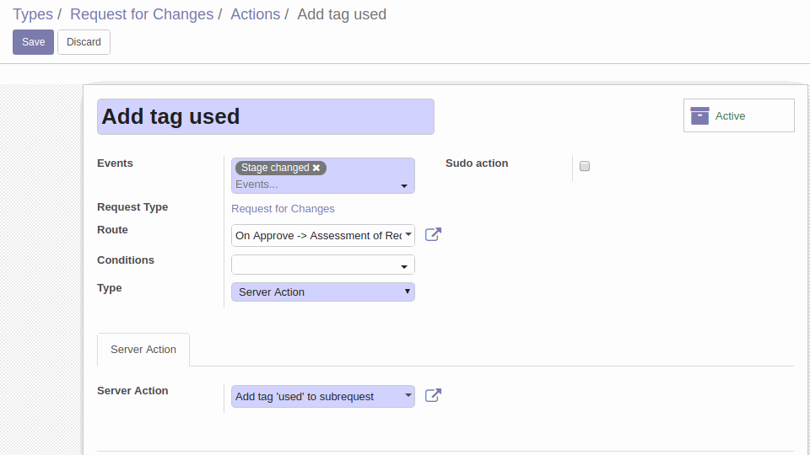The image size is (810, 455).
Task: Navigate to Request for Changes breadcrumb
Action: click(x=142, y=14)
